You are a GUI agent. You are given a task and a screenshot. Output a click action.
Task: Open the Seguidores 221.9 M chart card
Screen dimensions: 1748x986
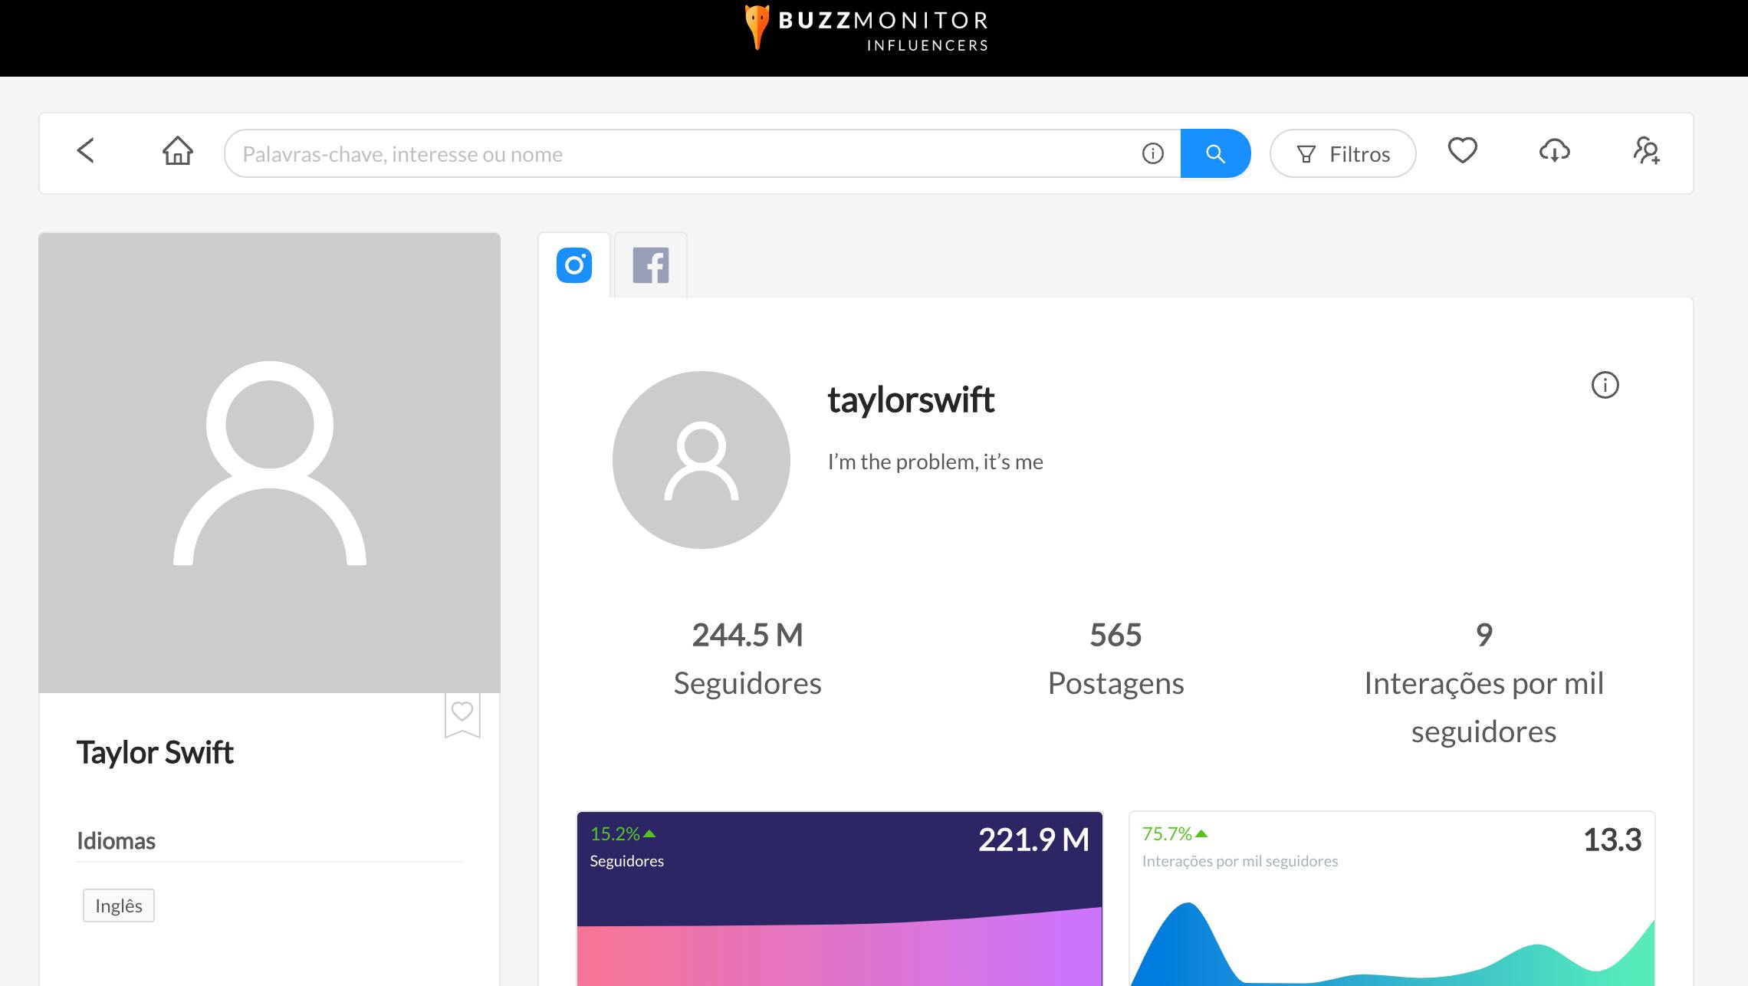point(839,899)
